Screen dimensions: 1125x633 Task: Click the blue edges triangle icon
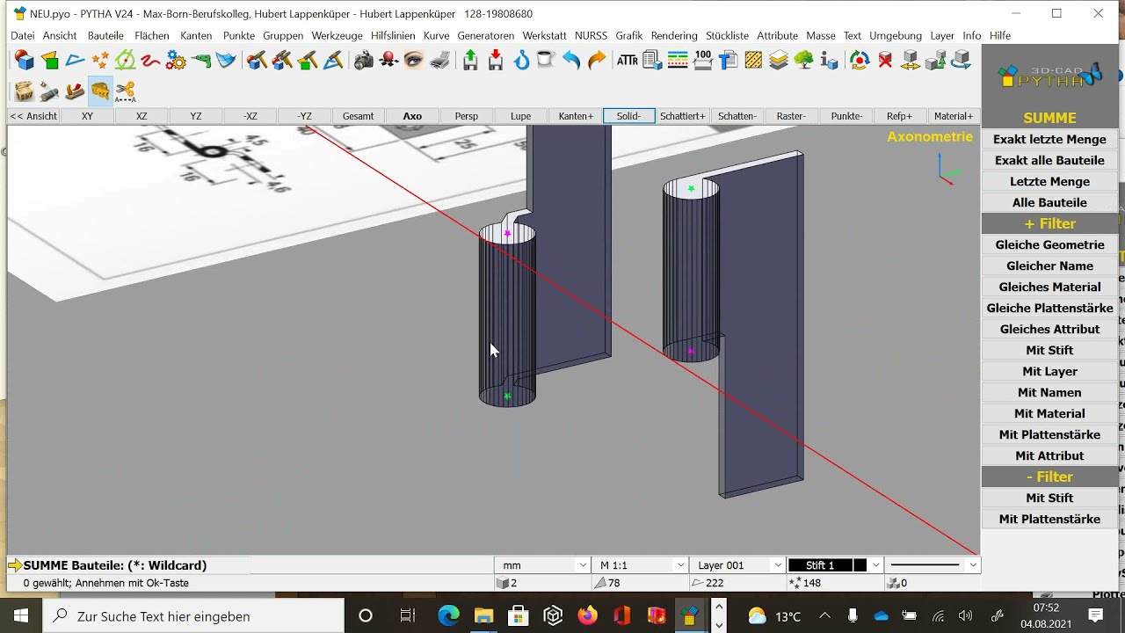pyautogui.click(x=75, y=61)
